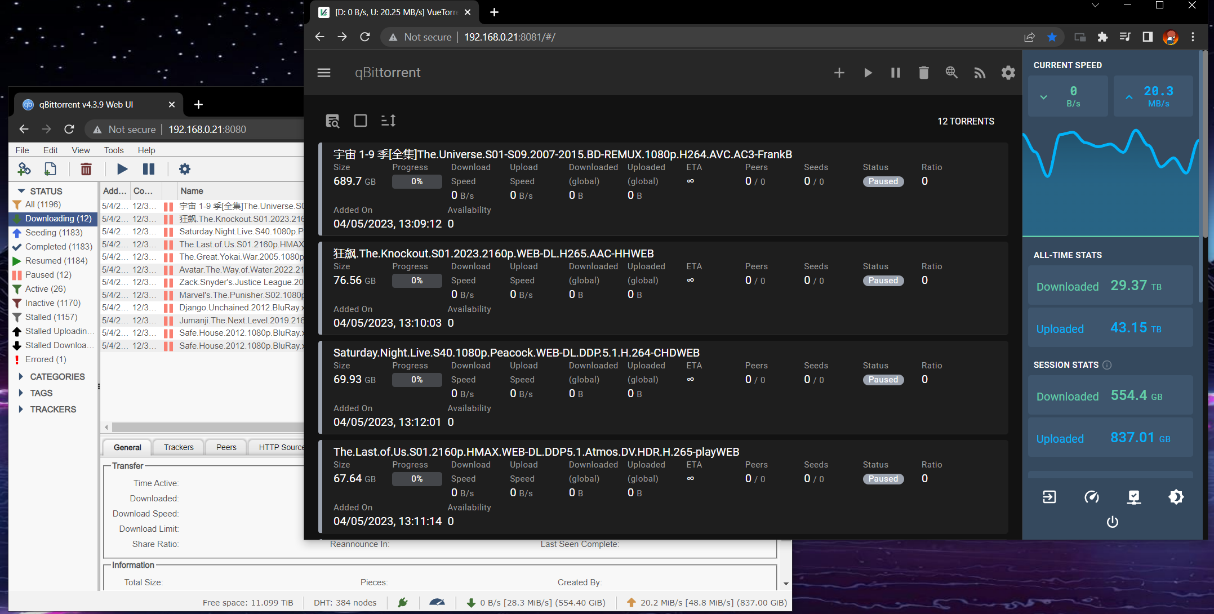Click the Stalled (1157) status filter
1214x614 pixels.
(54, 317)
